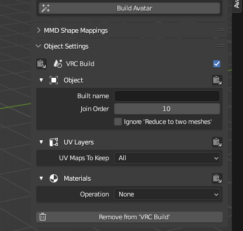Click the Materials sphere icon
243x231 pixels.
pos(54,178)
